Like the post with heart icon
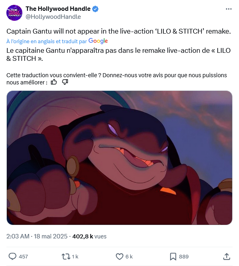 tap(119, 256)
